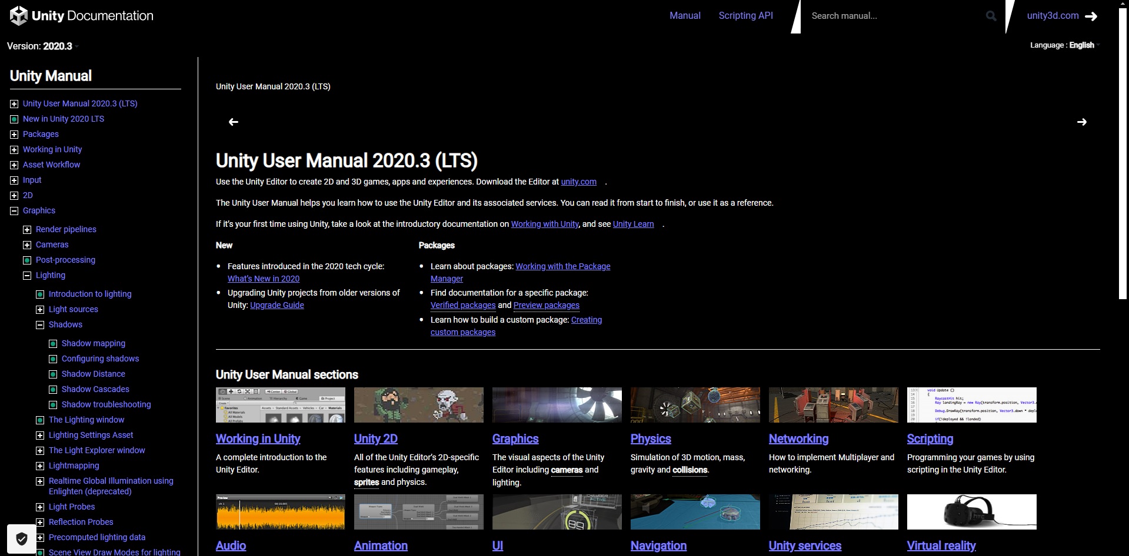Expand the Render pipelines node
The height and width of the screenshot is (556, 1129).
27,230
